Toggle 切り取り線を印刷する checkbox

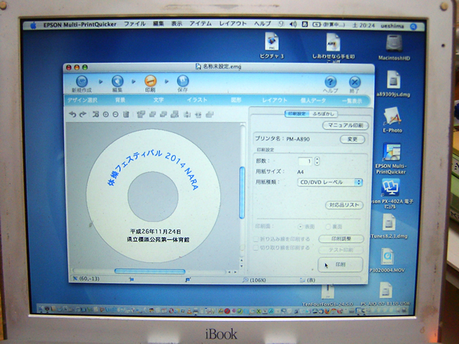coord(256,248)
